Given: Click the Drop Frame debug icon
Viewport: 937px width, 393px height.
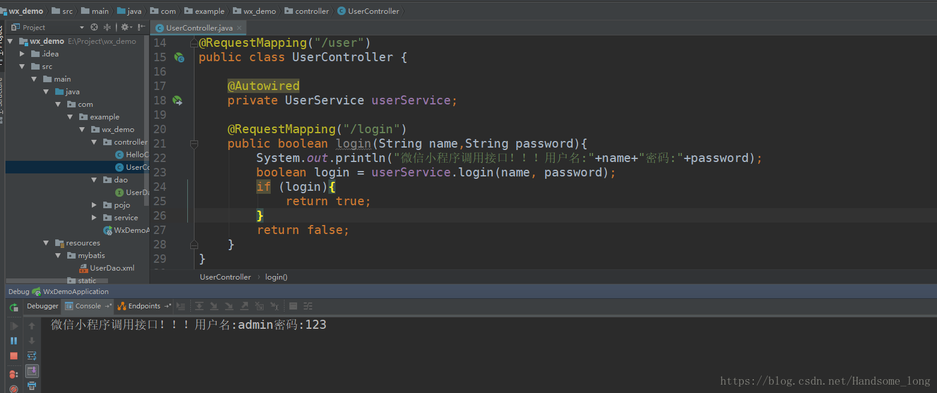Looking at the screenshot, I should click(259, 306).
